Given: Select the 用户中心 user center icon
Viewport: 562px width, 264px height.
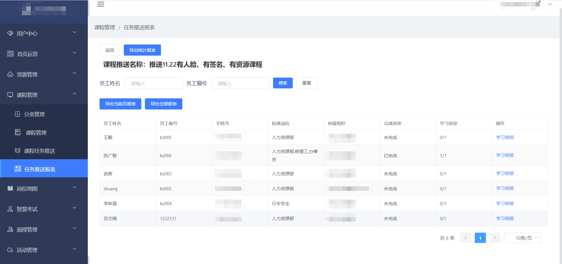Looking at the screenshot, I should (10, 33).
